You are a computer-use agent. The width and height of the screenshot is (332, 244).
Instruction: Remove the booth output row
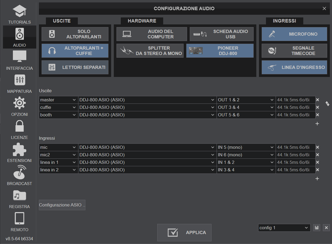pos(318,115)
